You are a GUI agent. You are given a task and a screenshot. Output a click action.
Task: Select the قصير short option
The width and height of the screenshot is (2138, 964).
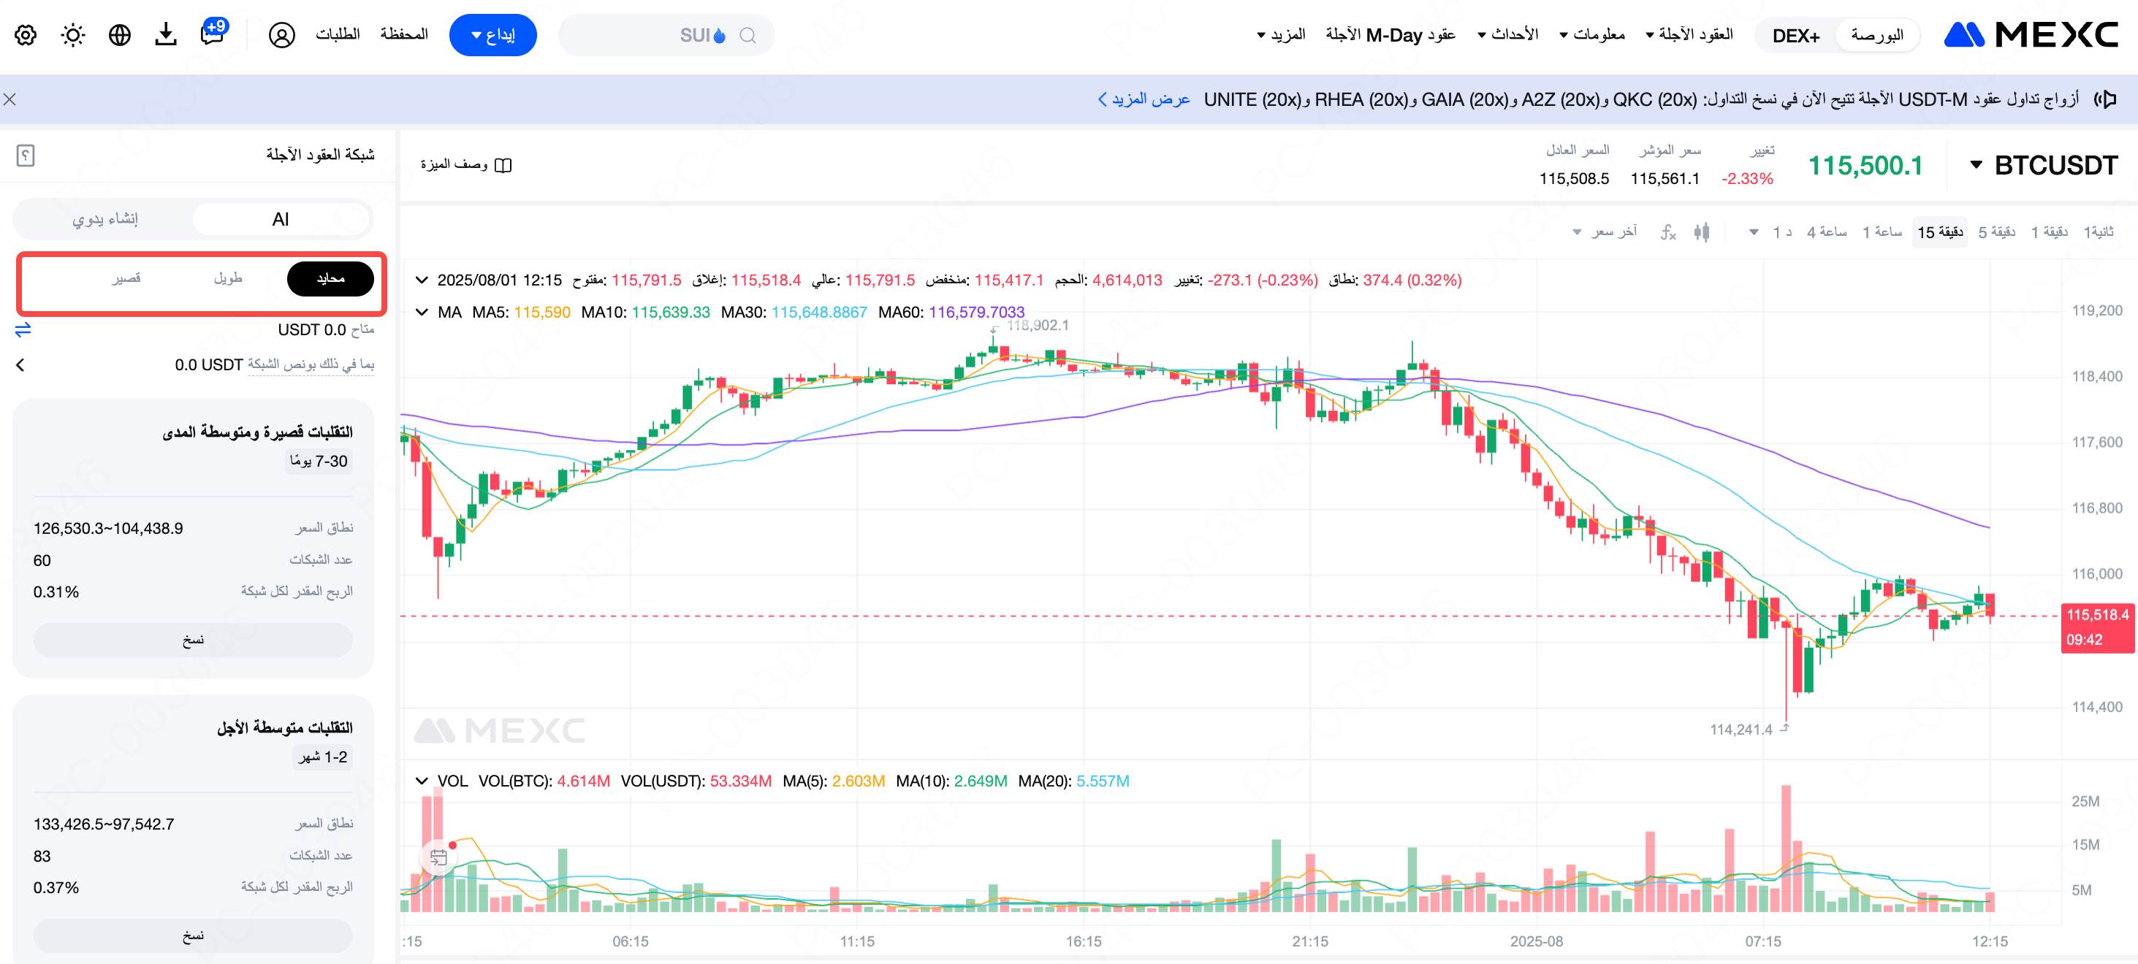point(126,279)
